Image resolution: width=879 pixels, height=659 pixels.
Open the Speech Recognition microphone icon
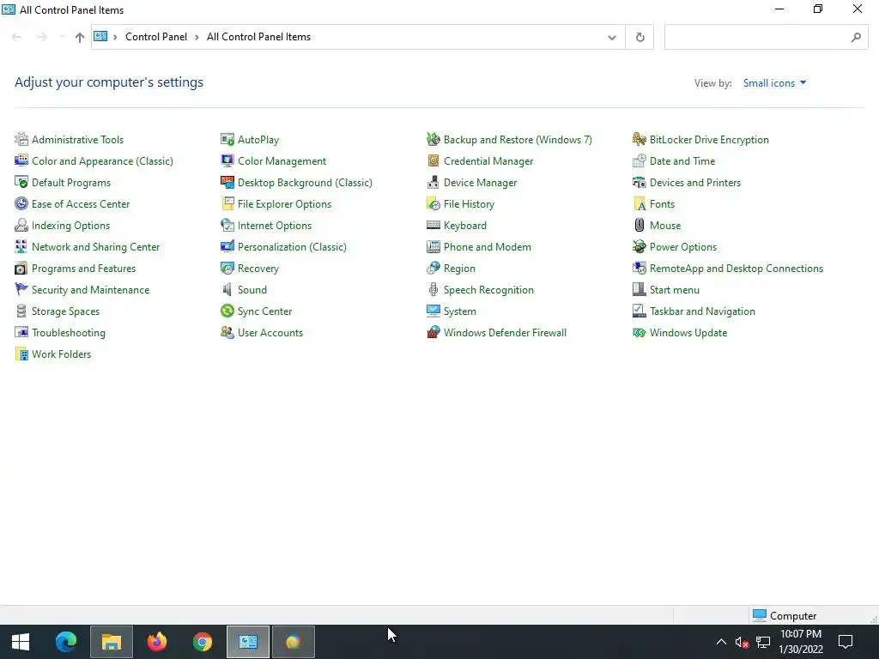coord(433,290)
